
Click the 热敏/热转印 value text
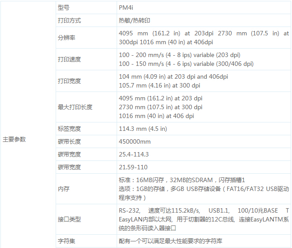click(x=136, y=20)
